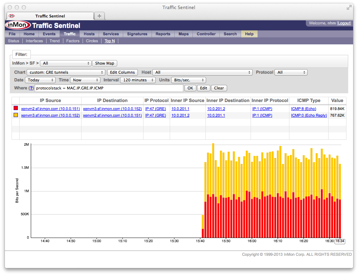Click the ICMP:0 (Echo Reply) link
Viewport: 358px width, 275px height.
point(309,115)
